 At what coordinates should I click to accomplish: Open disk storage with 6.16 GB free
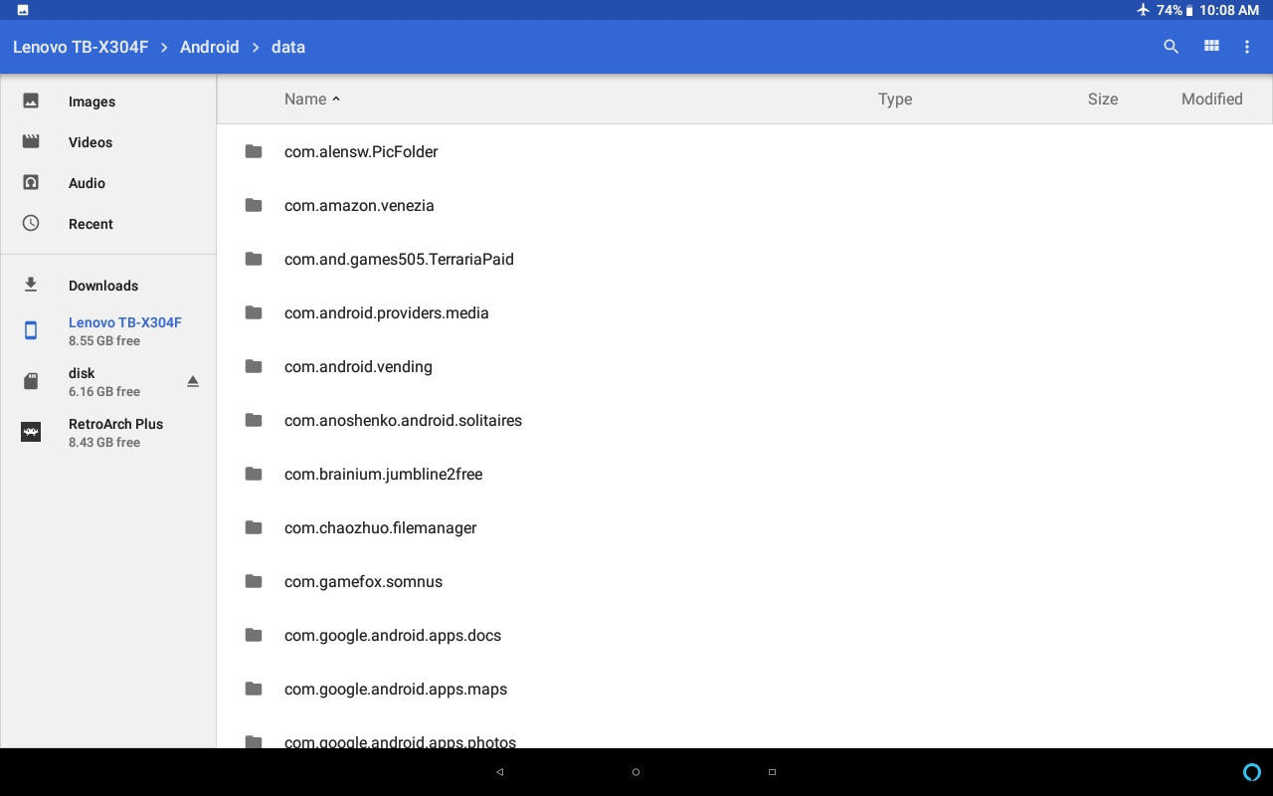pos(108,381)
